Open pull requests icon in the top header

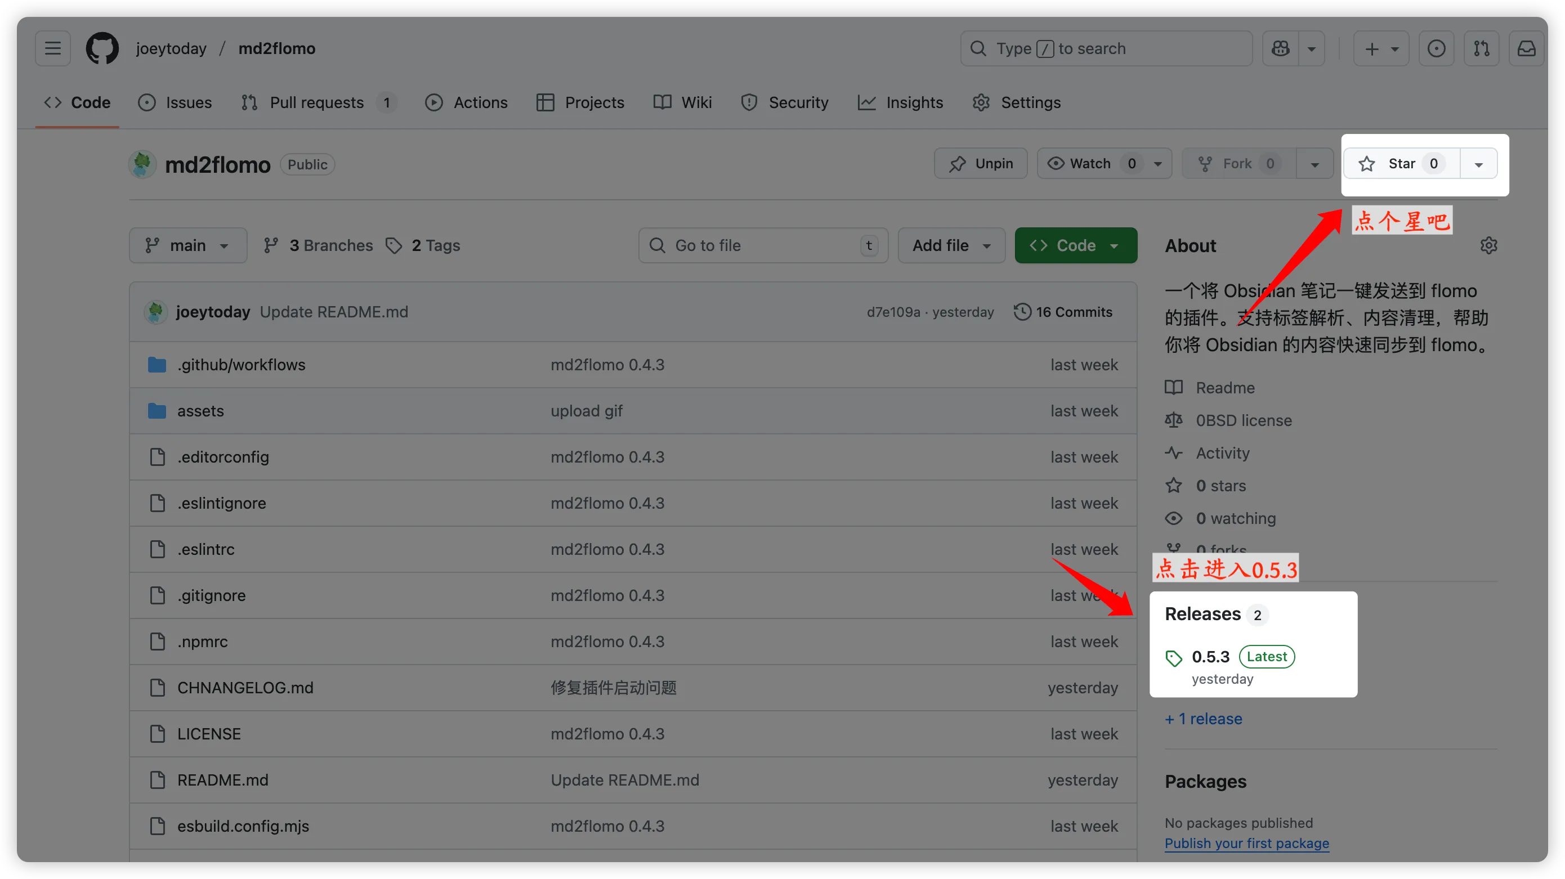pyautogui.click(x=1481, y=48)
